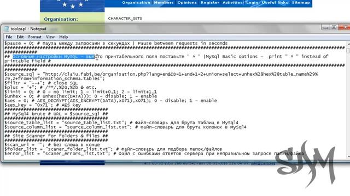
Task: Click the $source_table_list line
Action: (121, 122)
